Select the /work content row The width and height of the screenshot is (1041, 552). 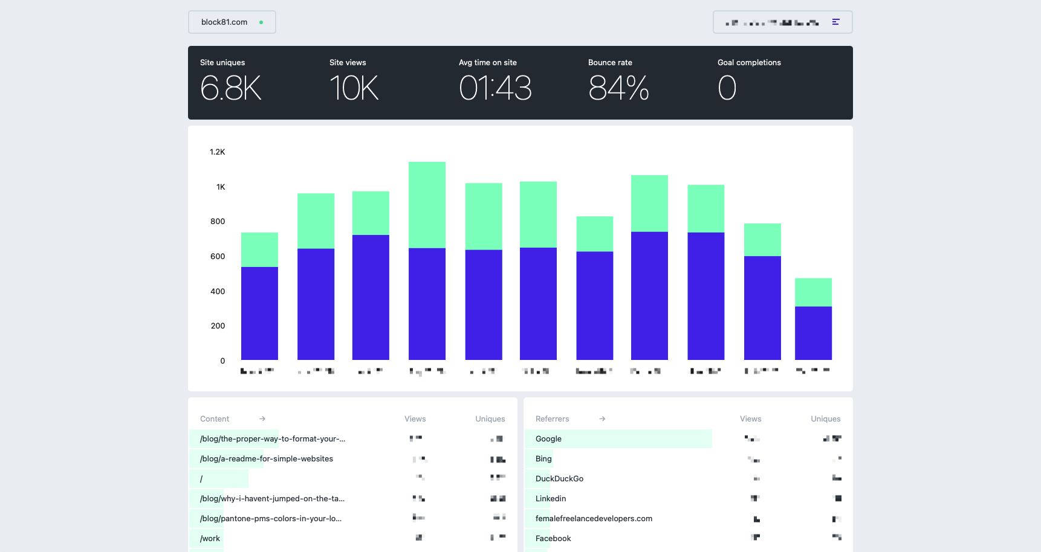(210, 539)
